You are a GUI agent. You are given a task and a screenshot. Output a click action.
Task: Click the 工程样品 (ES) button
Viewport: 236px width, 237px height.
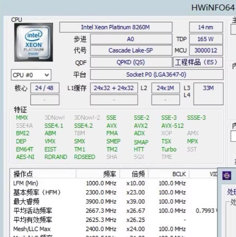(198, 62)
